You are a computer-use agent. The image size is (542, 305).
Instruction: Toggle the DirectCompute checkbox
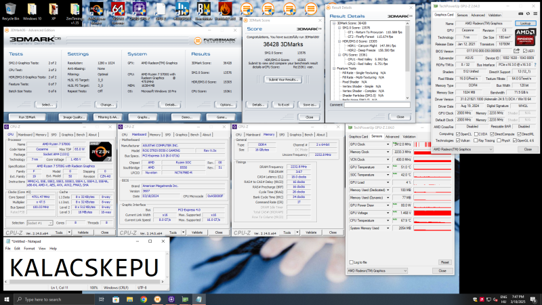[492, 134]
